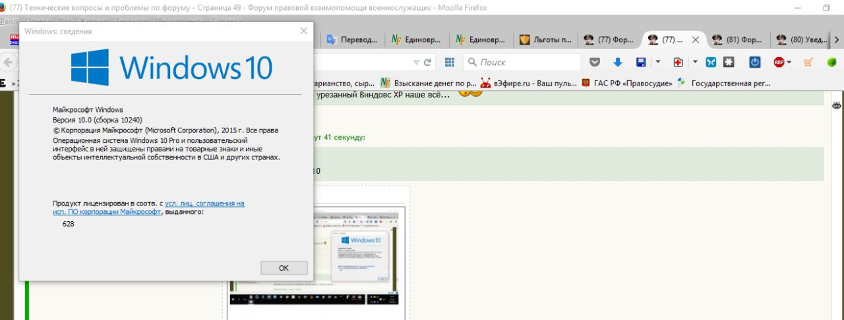The width and height of the screenshot is (844, 320).
Task: Click the blue grid icon beside reload
Action: point(450,62)
